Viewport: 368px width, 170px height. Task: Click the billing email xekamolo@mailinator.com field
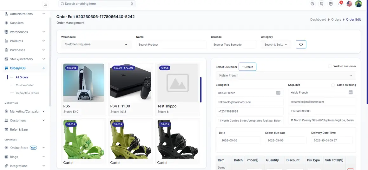coord(249,102)
